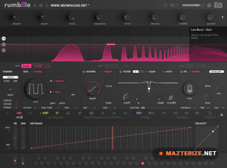Click the shaper curve knob
The height and width of the screenshot is (168, 227).
(109, 81)
